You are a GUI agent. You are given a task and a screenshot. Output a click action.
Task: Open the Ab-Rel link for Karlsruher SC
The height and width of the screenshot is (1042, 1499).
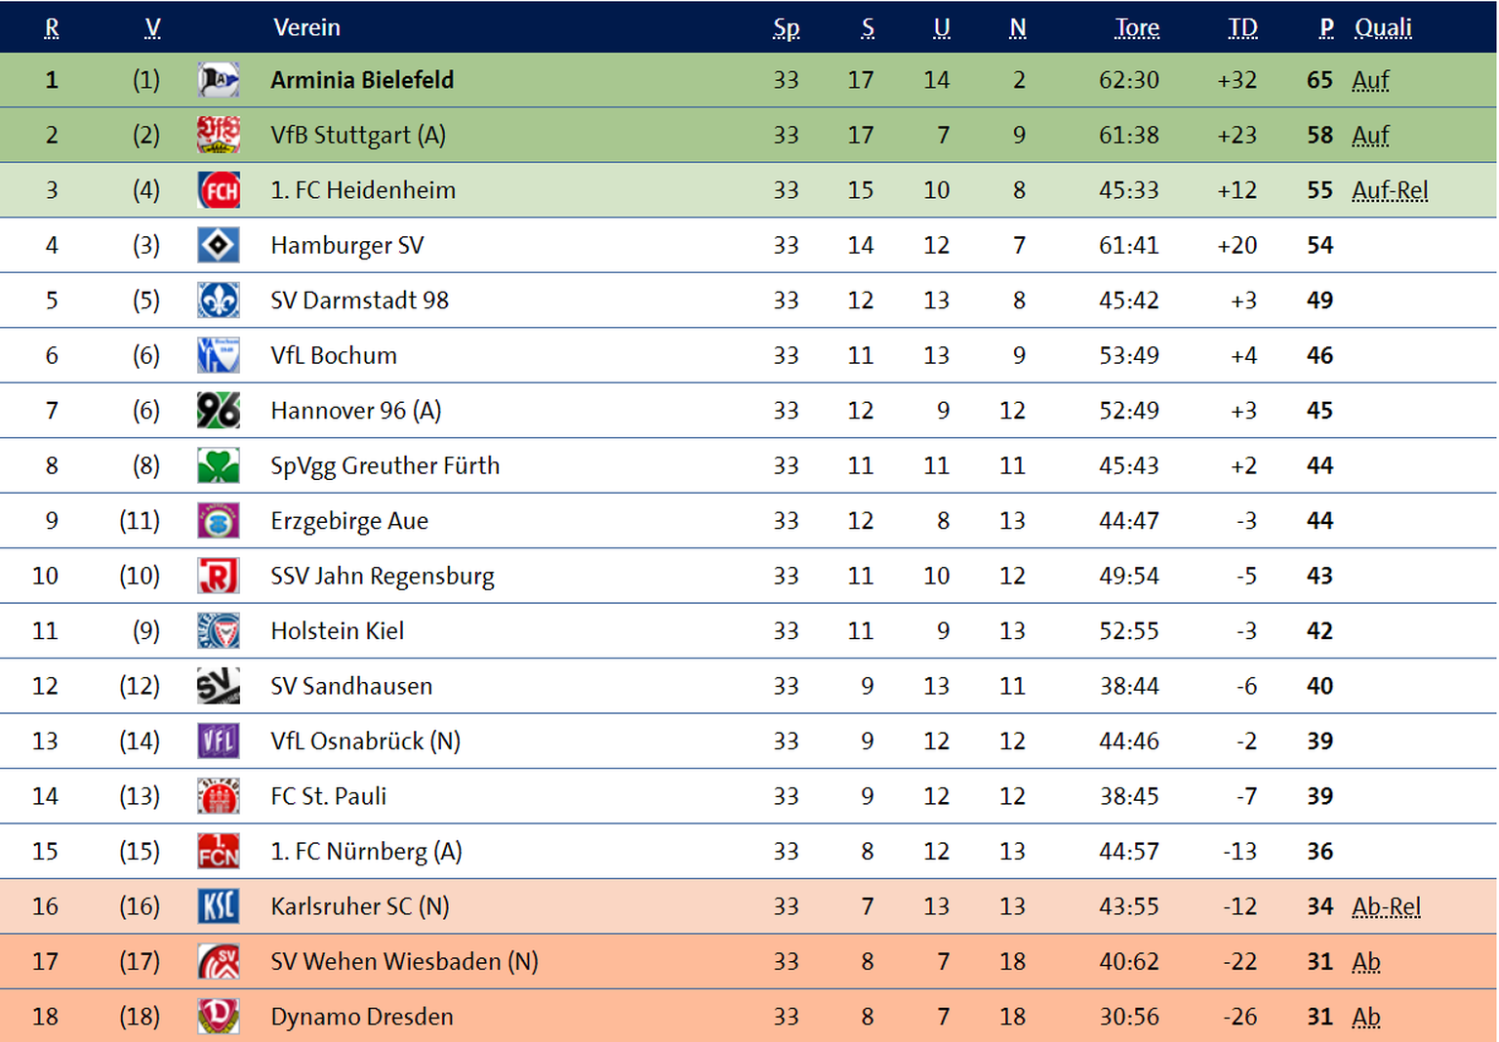(x=1386, y=906)
